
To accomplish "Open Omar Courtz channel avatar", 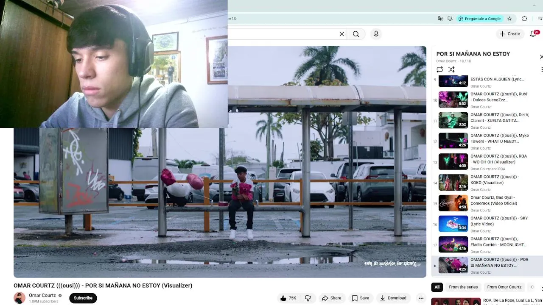I will tap(20, 298).
